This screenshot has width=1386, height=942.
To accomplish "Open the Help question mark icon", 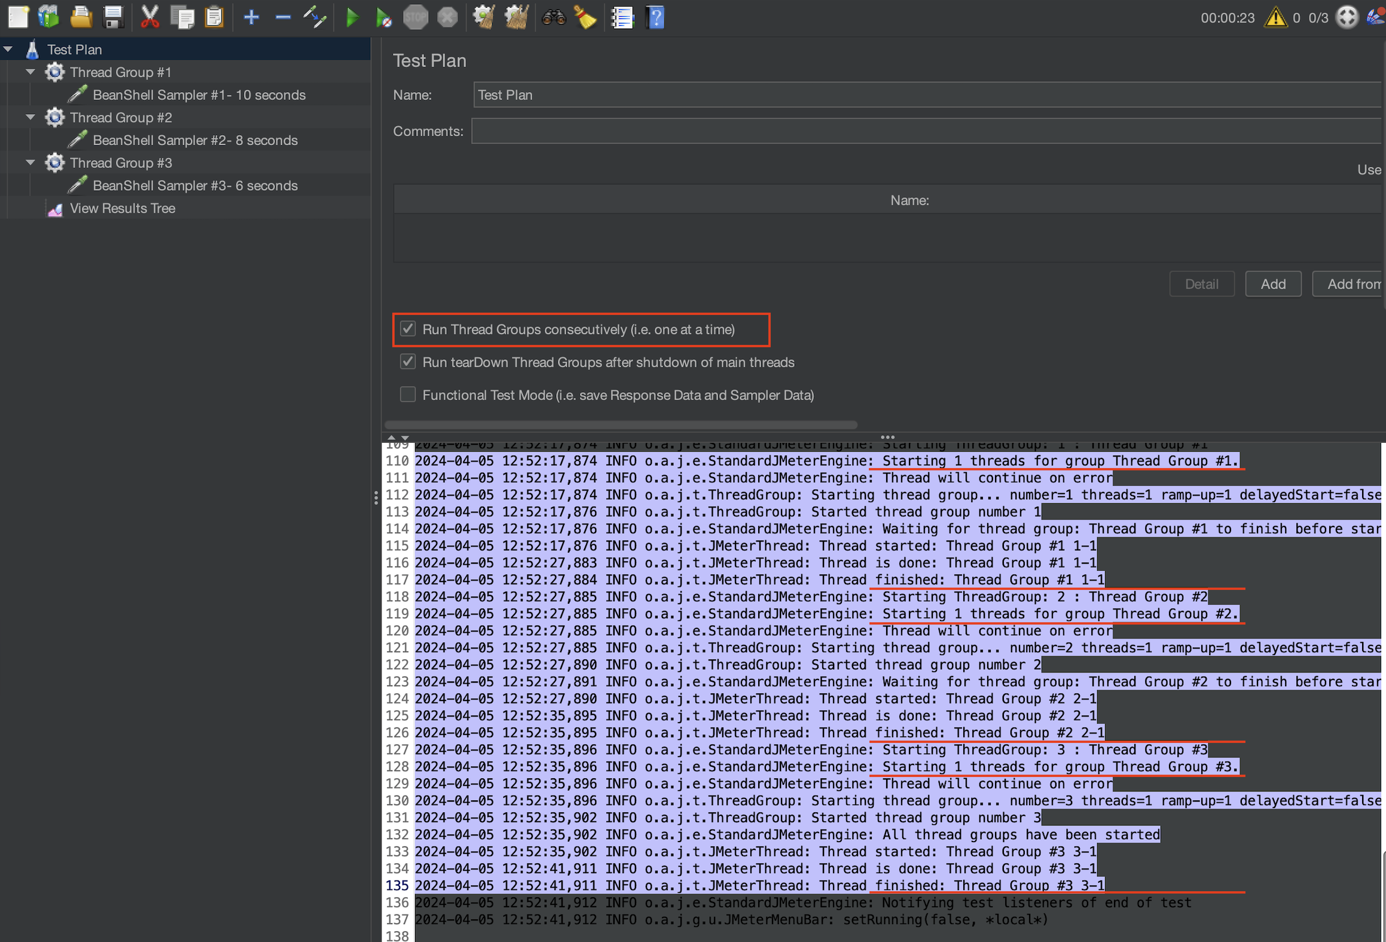I will click(655, 17).
